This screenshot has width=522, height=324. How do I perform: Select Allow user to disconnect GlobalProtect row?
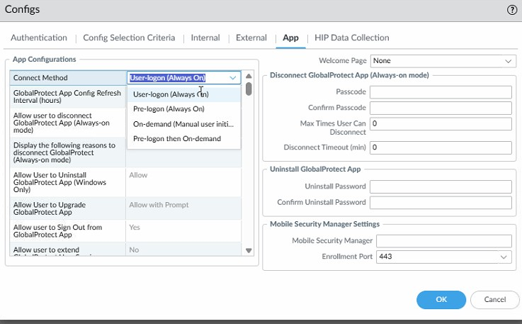pos(67,123)
